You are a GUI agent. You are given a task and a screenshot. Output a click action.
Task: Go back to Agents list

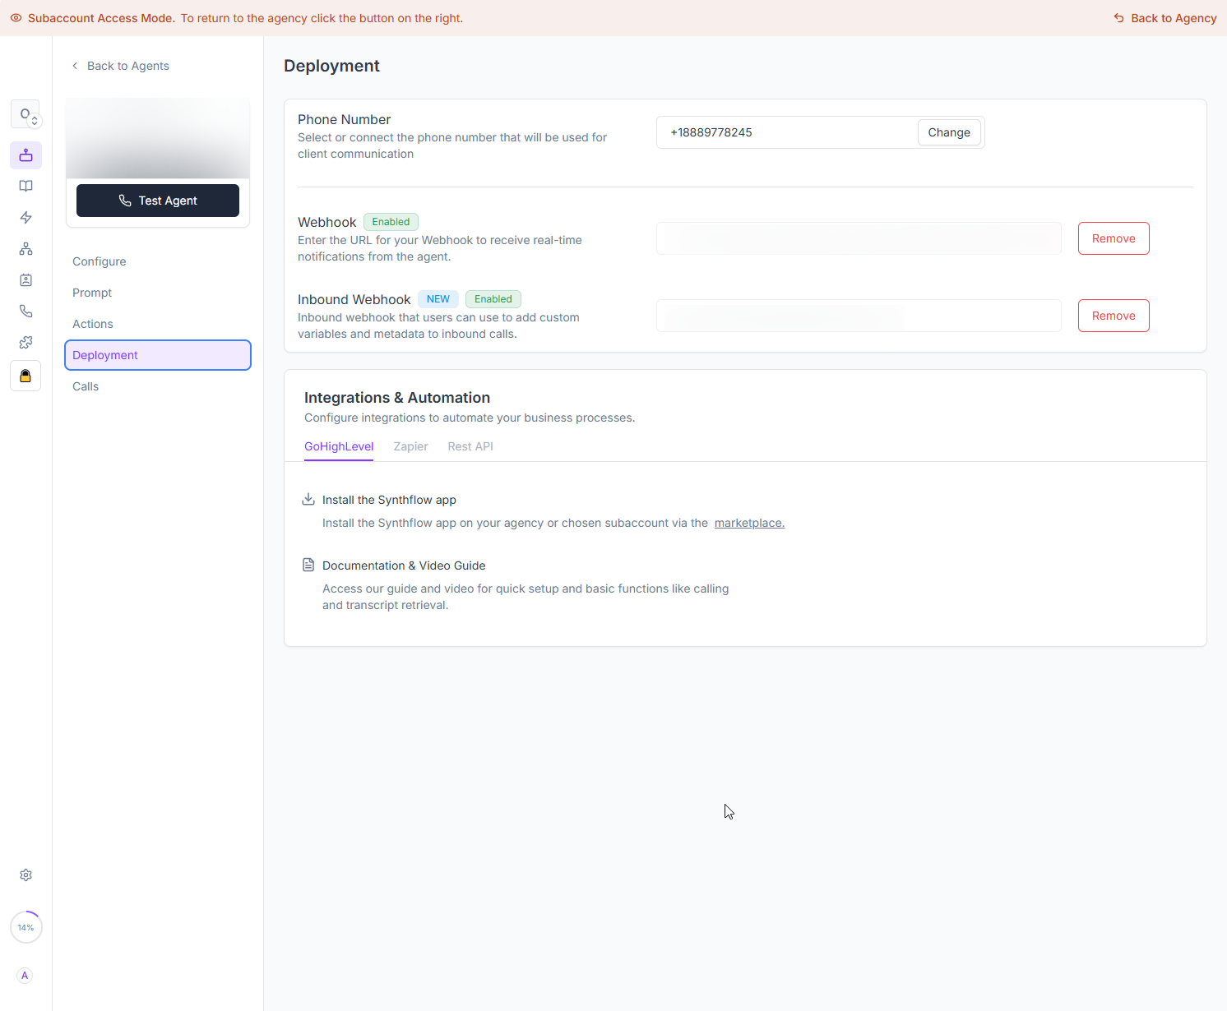(120, 66)
